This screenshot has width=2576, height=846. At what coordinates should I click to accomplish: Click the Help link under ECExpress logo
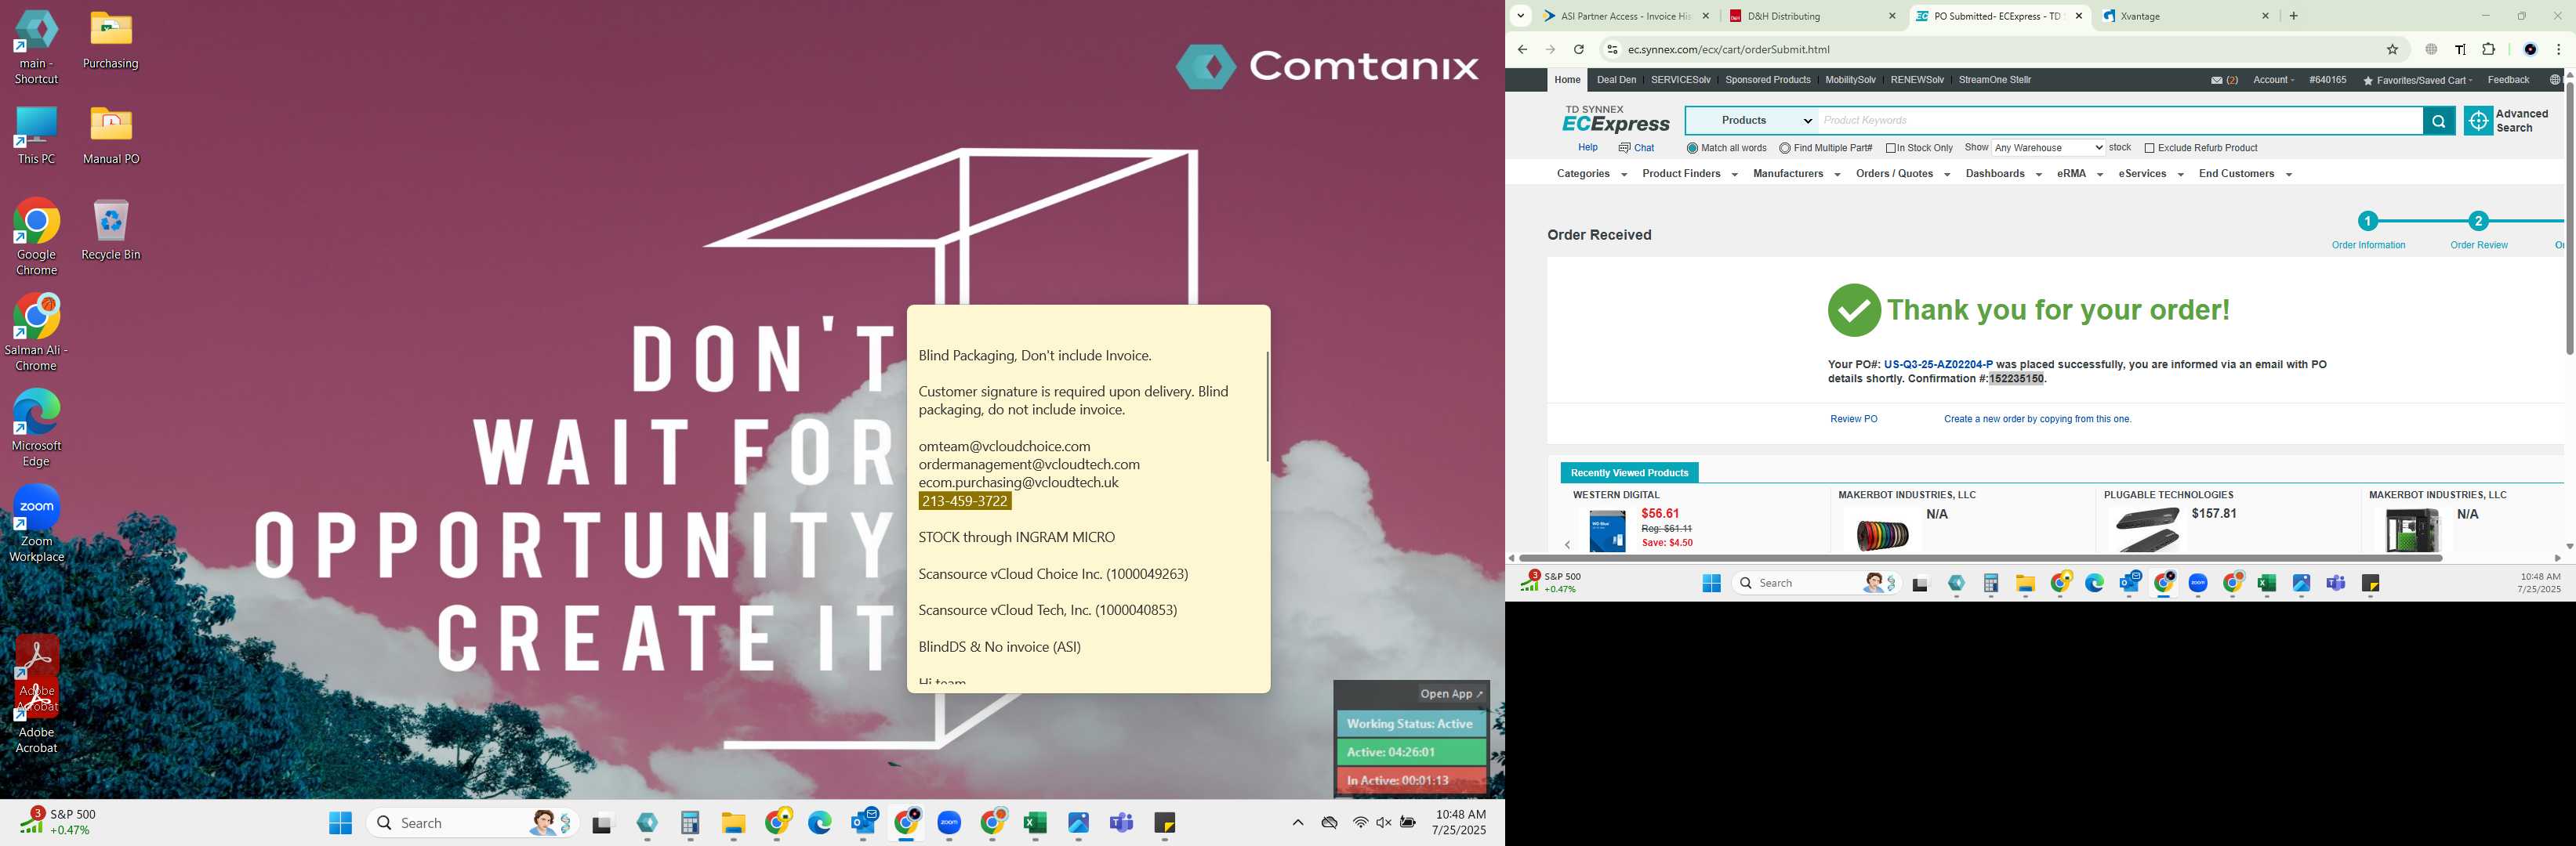tap(1587, 148)
